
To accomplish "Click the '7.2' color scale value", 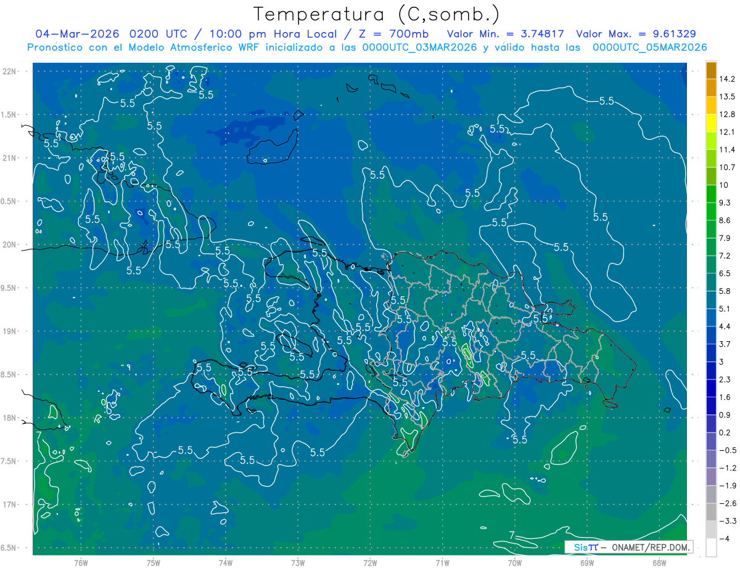I will point(726,256).
